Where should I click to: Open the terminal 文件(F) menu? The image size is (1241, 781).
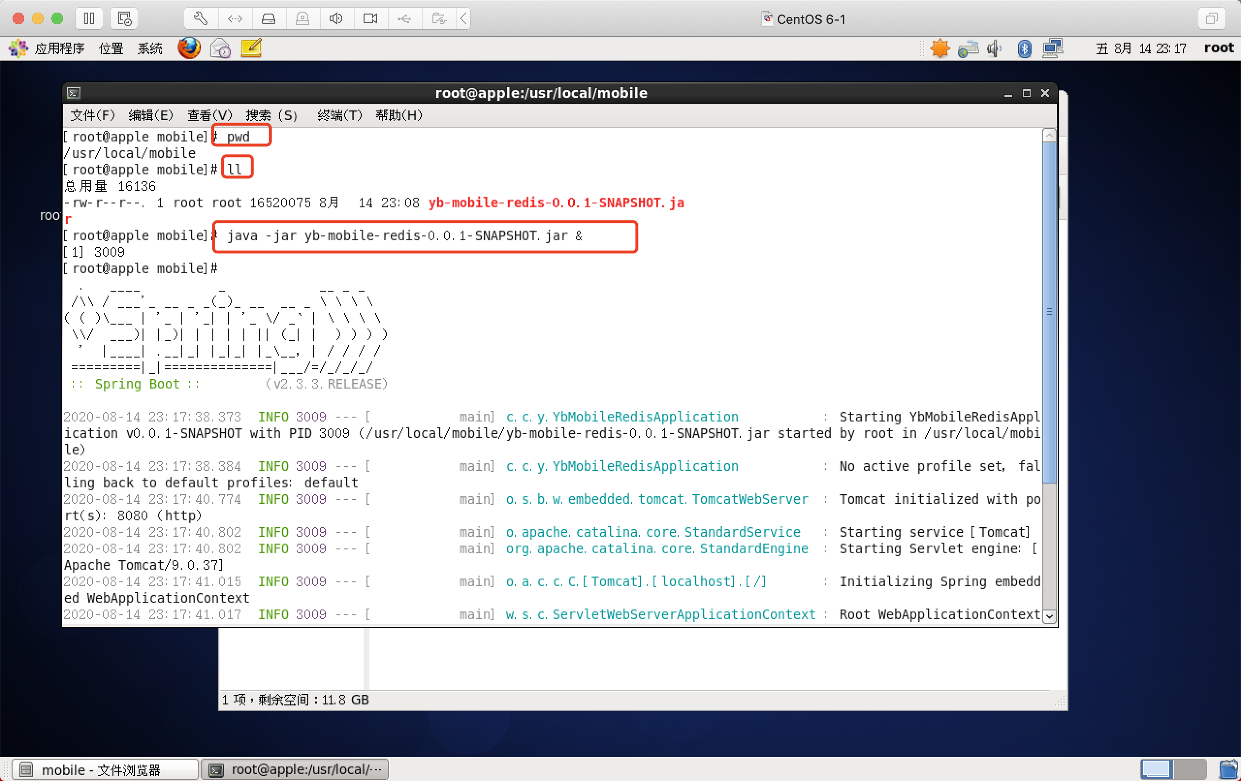pos(93,115)
